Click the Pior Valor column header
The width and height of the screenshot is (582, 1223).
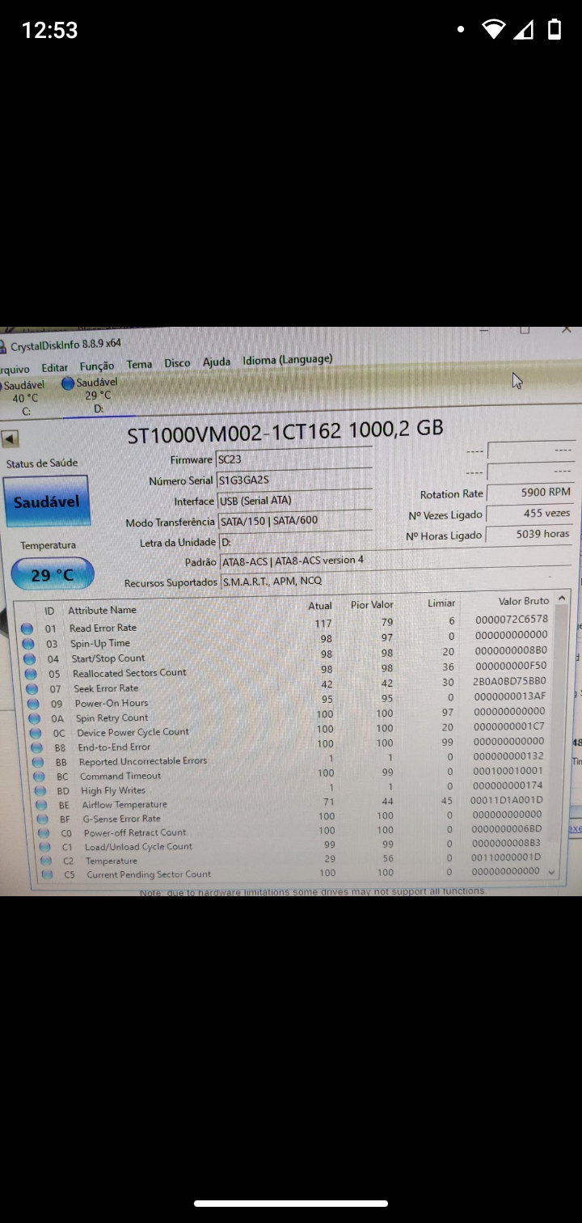pyautogui.click(x=372, y=604)
